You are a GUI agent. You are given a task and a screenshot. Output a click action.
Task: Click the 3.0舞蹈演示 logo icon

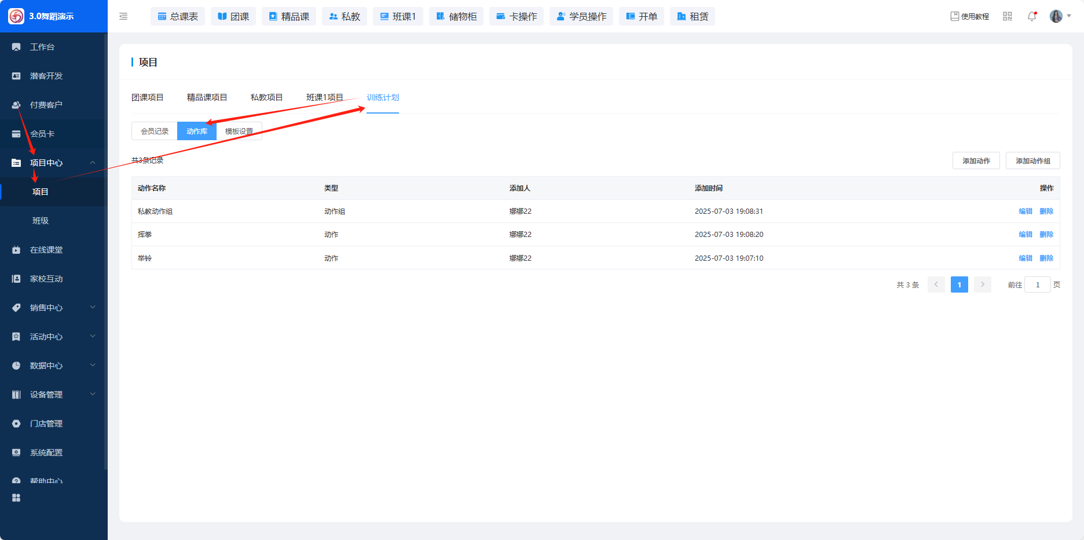pyautogui.click(x=16, y=16)
